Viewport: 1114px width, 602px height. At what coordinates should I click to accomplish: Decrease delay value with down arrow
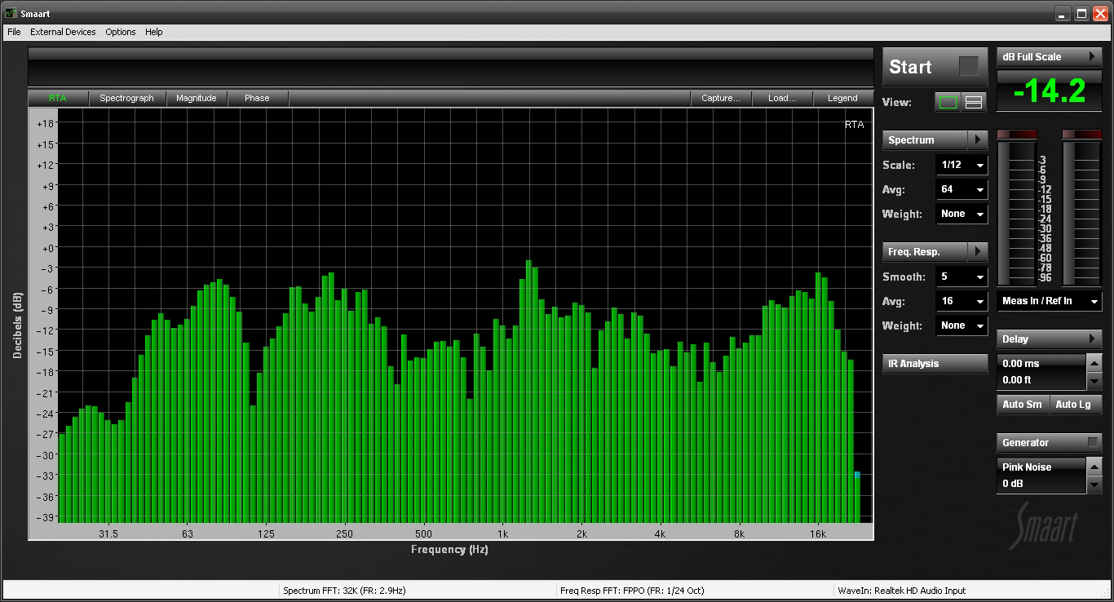pos(1094,380)
